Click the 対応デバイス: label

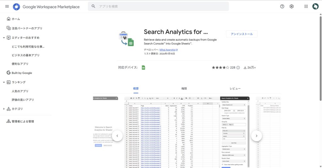128,68
